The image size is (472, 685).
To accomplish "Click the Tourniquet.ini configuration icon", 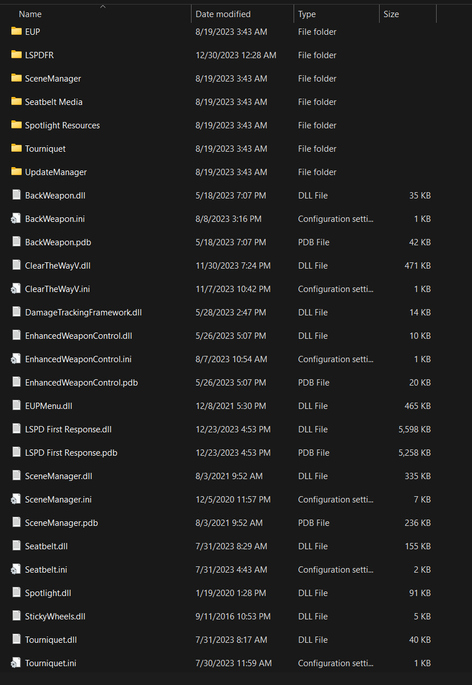I will (x=16, y=663).
